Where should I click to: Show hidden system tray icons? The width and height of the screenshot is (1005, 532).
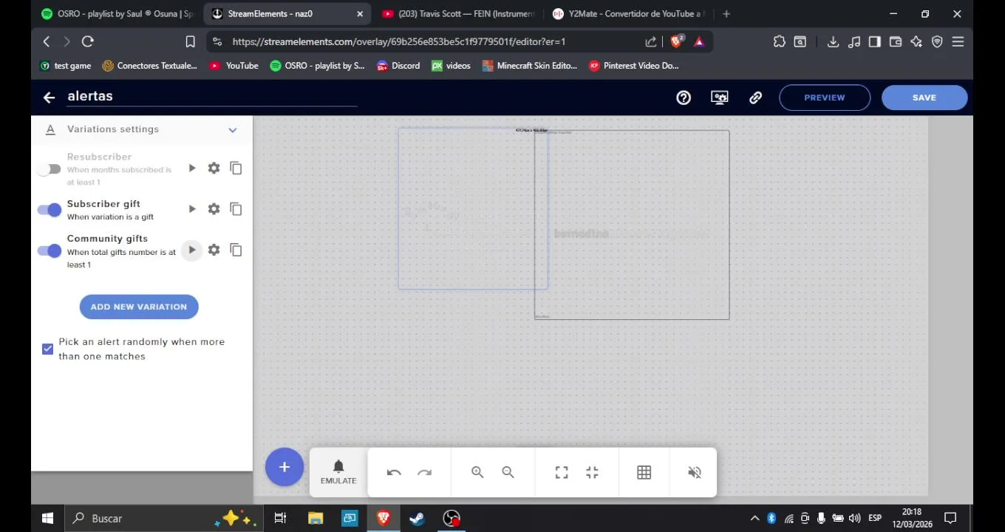tap(754, 518)
